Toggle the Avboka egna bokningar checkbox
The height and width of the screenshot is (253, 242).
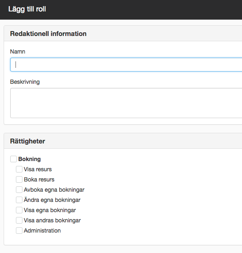[x=19, y=190]
